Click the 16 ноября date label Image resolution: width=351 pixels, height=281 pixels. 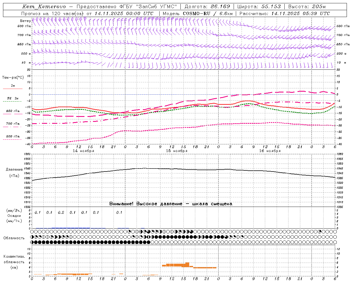(270, 151)
